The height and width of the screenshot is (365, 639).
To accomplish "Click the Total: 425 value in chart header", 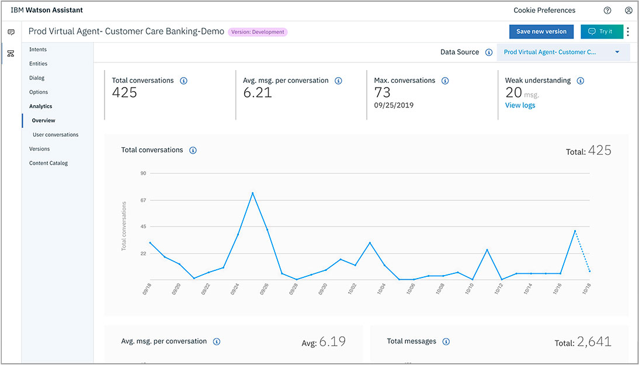I will click(589, 151).
